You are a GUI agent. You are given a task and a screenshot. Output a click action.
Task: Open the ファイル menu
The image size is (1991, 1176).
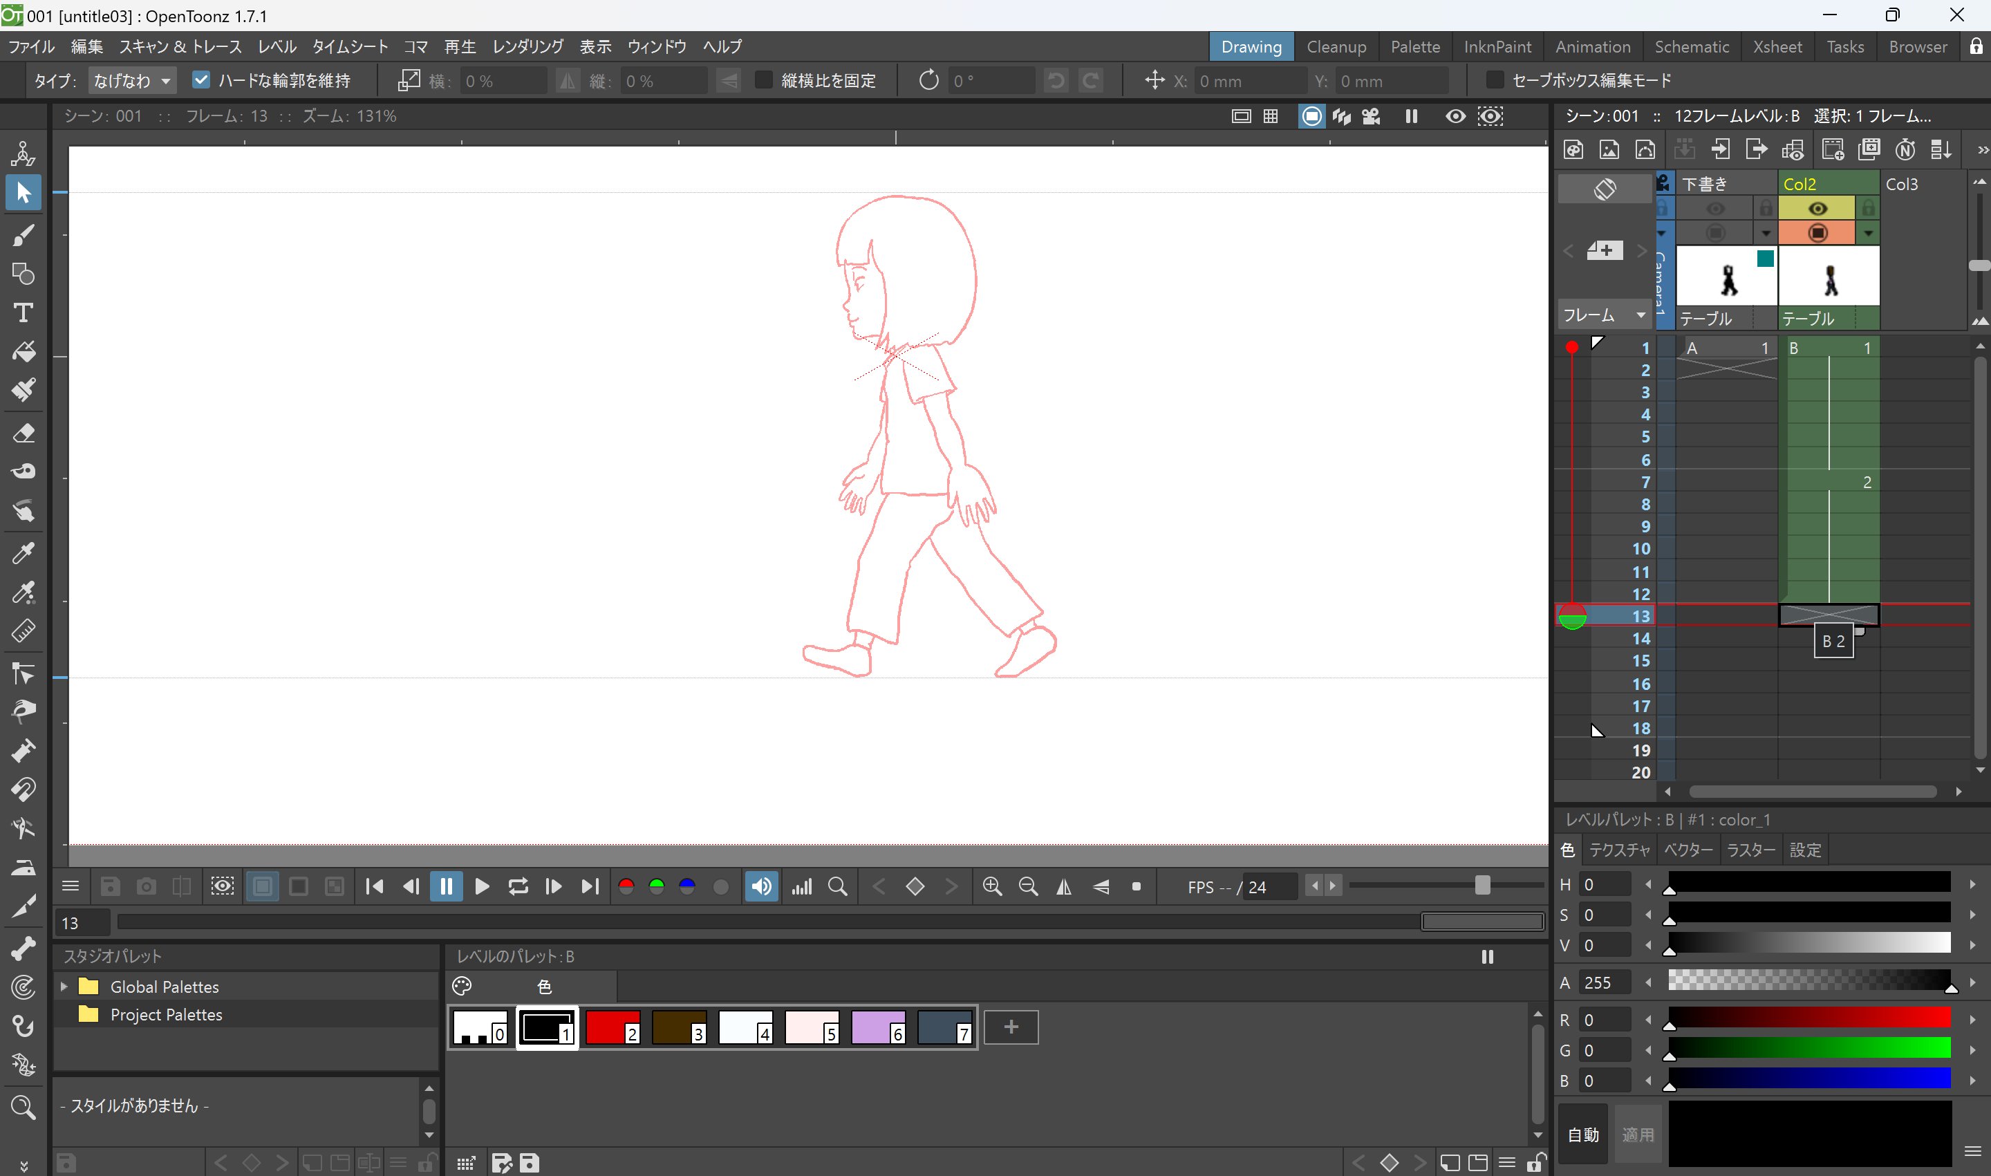[x=31, y=47]
